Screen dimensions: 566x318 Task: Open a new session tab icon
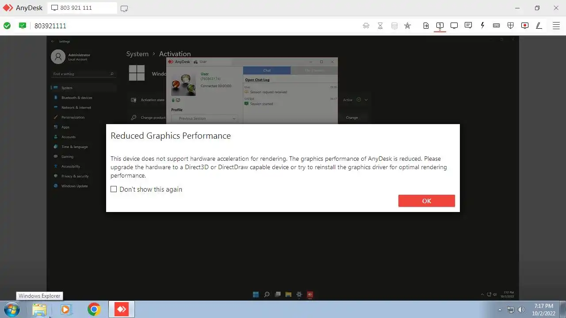point(124,8)
